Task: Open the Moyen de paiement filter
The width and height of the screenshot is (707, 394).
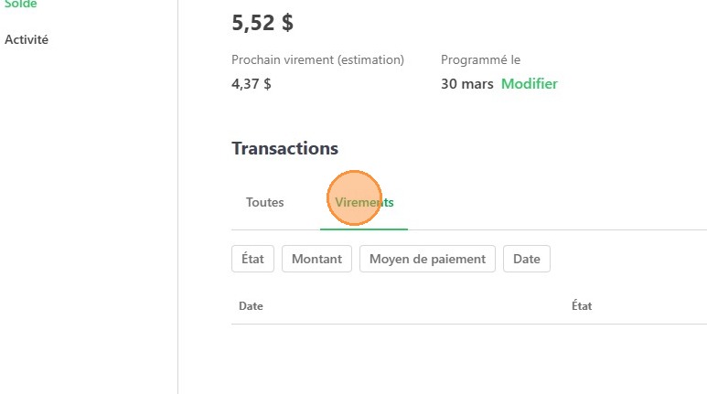Action: tap(427, 259)
